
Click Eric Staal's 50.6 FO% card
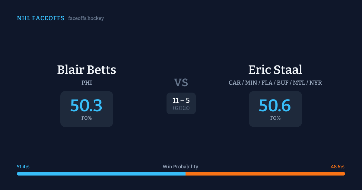(x=275, y=109)
